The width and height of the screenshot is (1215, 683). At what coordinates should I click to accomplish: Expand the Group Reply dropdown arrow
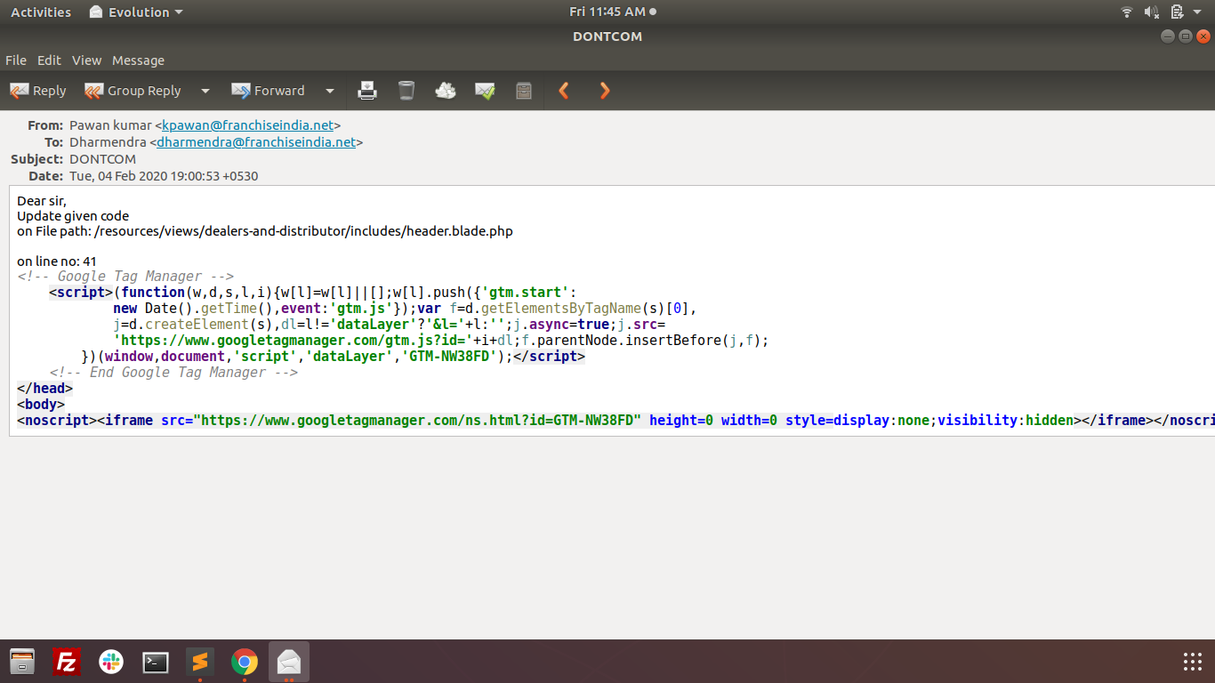[205, 91]
